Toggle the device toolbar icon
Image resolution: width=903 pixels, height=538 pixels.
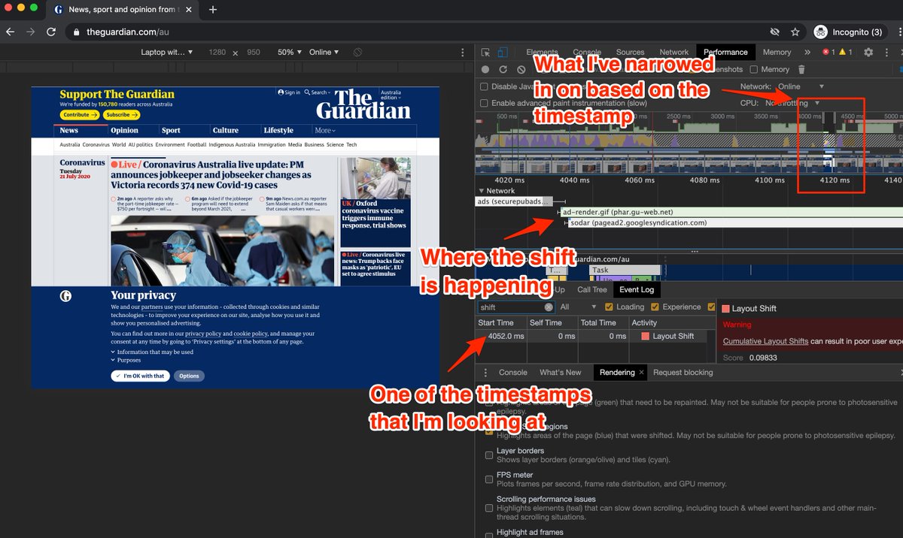503,53
